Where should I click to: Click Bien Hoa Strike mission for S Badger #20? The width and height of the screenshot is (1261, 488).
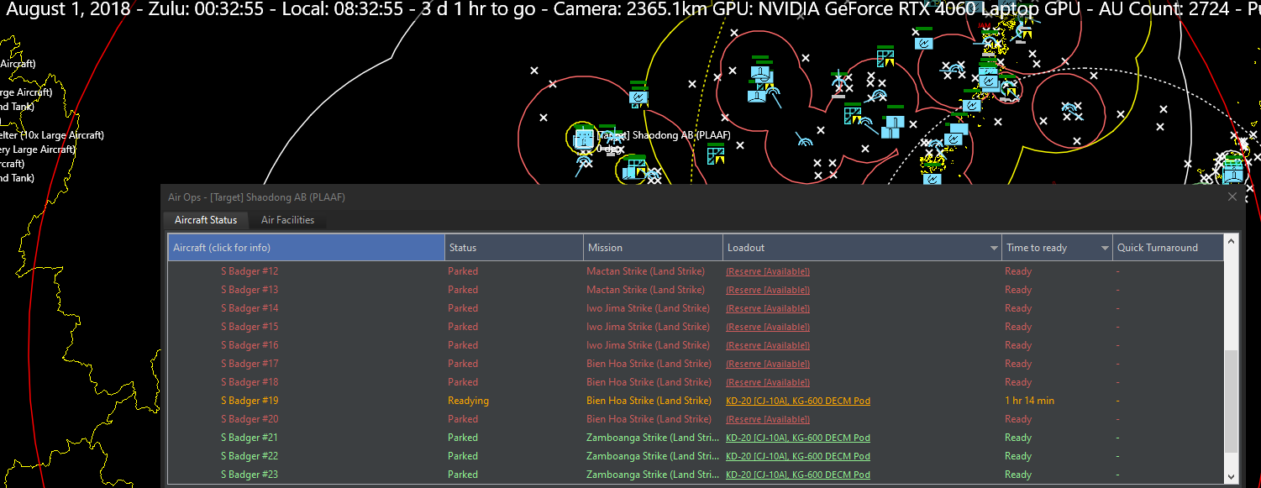[649, 419]
